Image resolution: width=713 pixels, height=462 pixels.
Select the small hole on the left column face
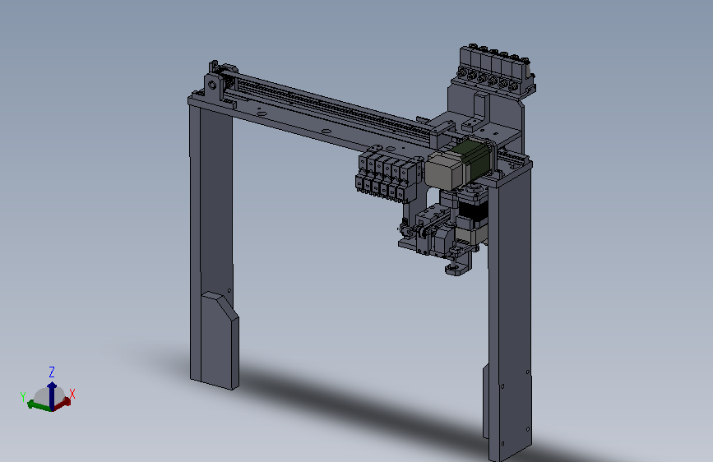[229, 290]
